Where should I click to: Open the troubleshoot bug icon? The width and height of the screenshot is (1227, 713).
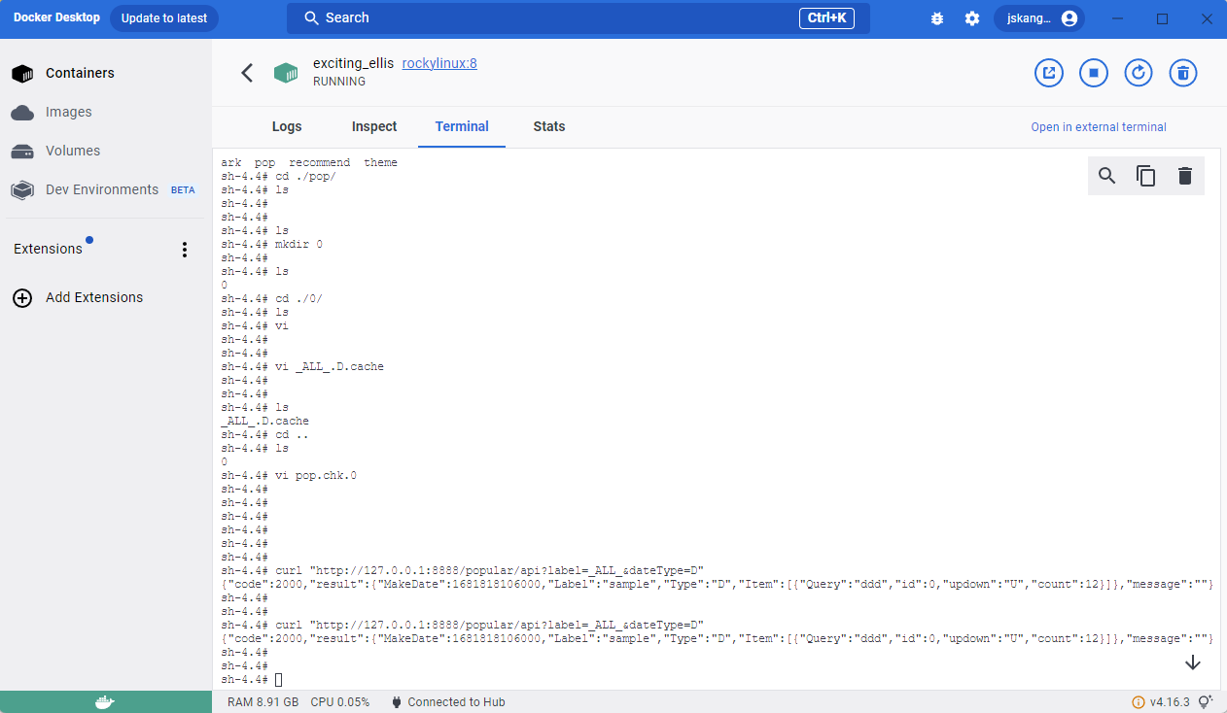tap(937, 18)
